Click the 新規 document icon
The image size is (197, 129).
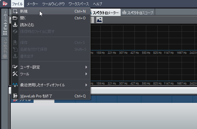(x=15, y=11)
